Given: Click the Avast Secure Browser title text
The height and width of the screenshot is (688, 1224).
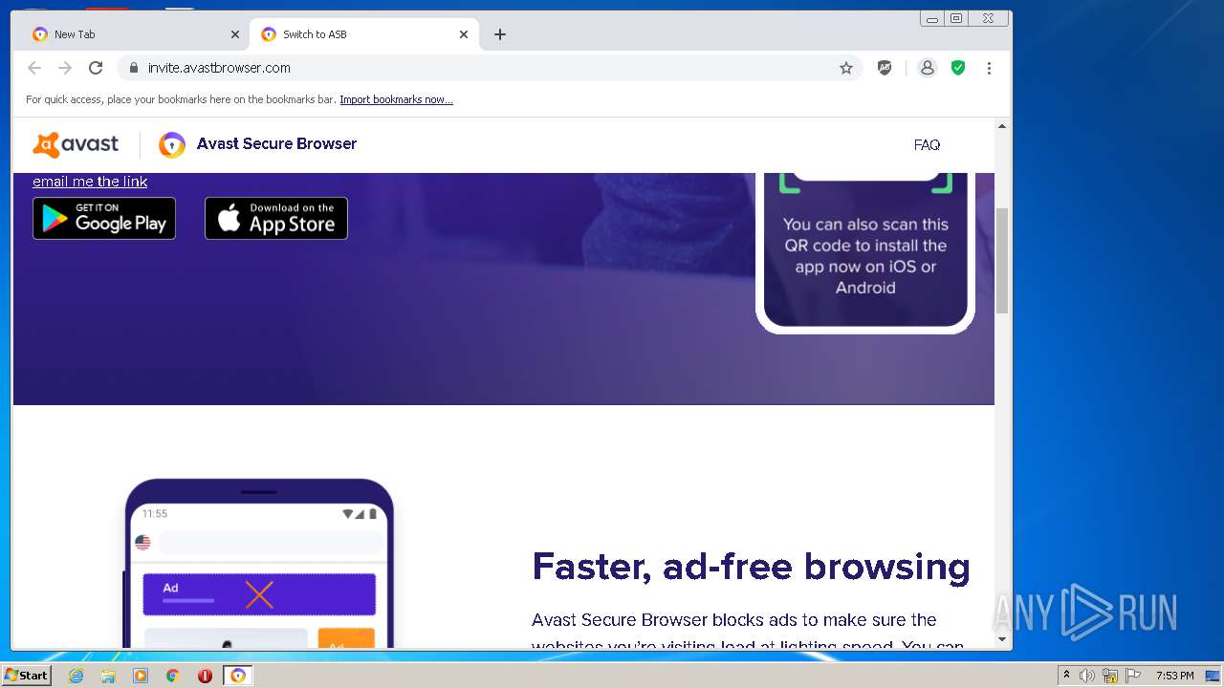Looking at the screenshot, I should click(276, 143).
